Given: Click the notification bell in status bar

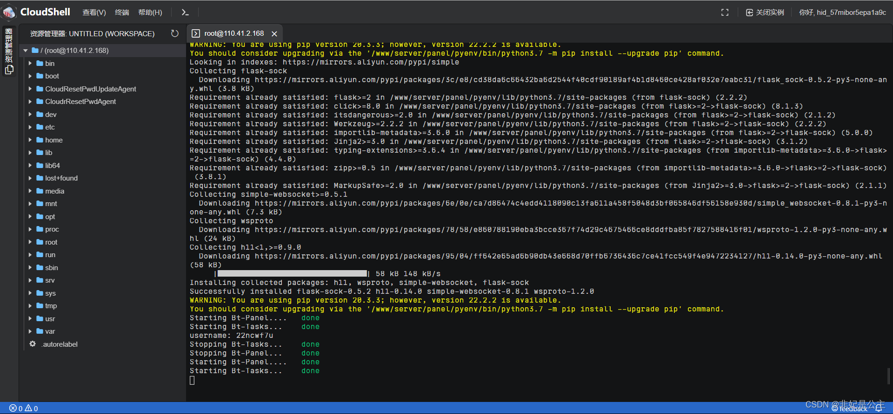Looking at the screenshot, I should point(879,408).
